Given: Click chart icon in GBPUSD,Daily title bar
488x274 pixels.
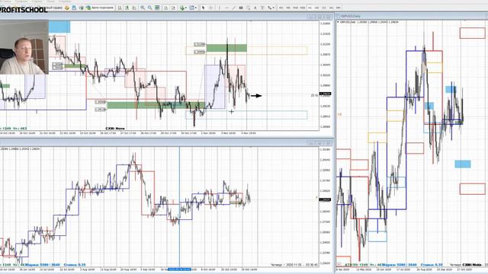Looking at the screenshot, I should (x=339, y=16).
